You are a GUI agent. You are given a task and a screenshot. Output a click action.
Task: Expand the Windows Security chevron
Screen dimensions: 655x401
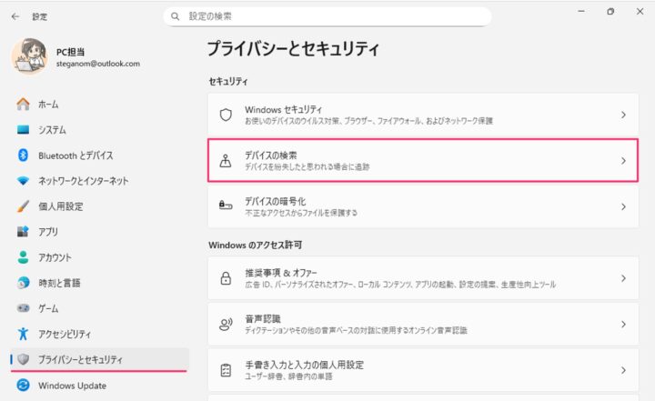point(623,115)
